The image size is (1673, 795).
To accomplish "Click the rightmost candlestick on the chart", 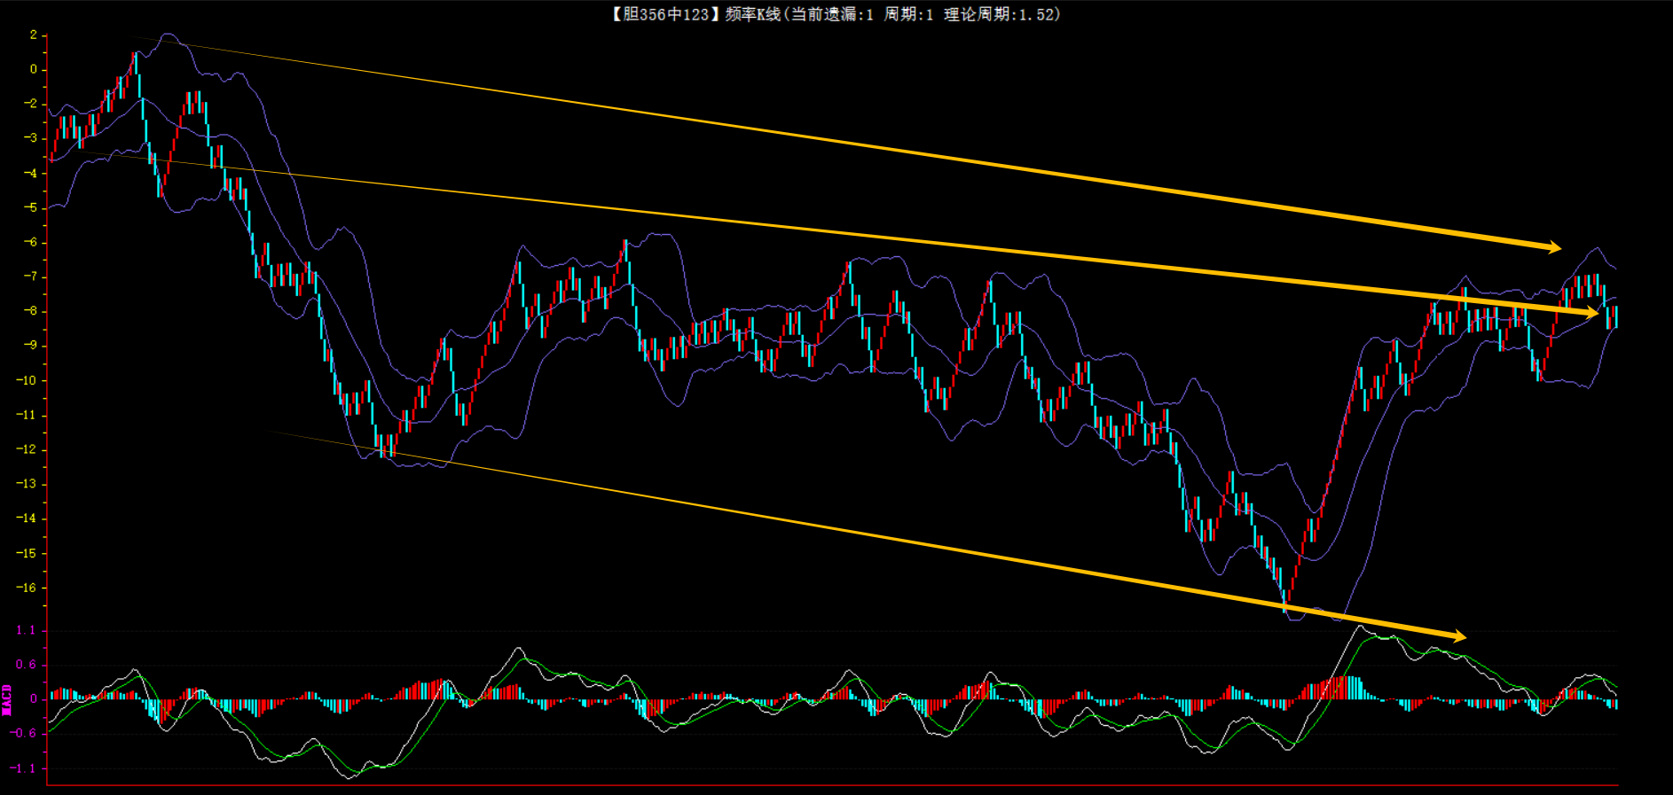I will point(1615,316).
